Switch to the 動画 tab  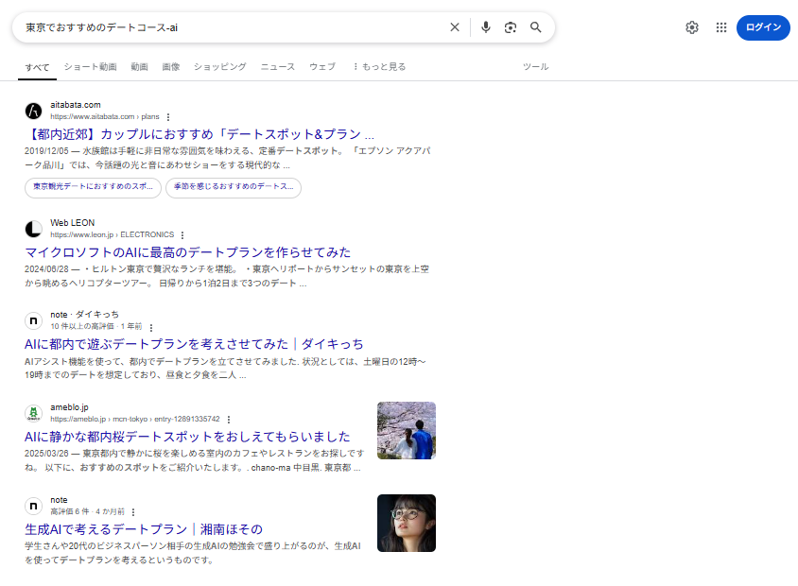coord(139,67)
